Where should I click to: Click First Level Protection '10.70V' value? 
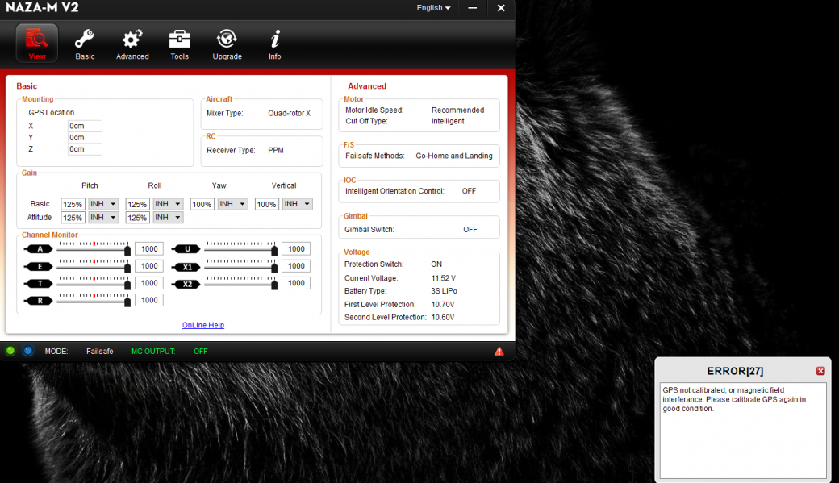click(443, 304)
